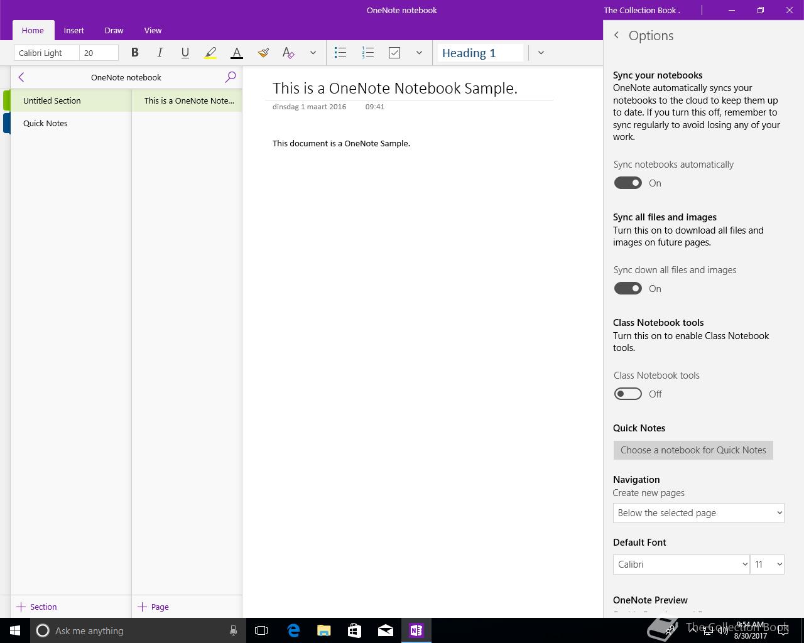Clear formatting with eraser A icon

[288, 53]
